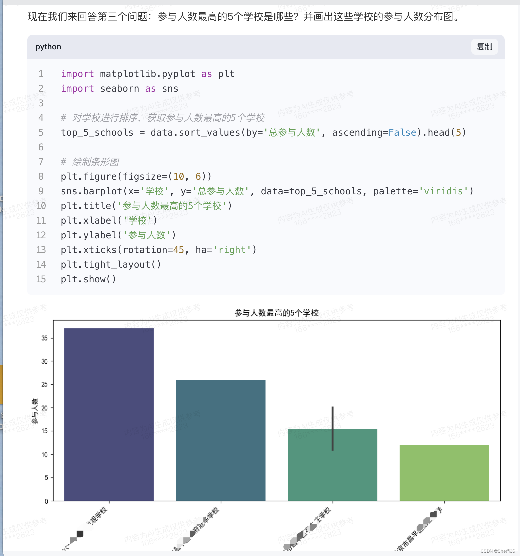The height and width of the screenshot is (556, 520).
Task: Click the chart title 参与人数最高的5个学校
Action: [277, 313]
